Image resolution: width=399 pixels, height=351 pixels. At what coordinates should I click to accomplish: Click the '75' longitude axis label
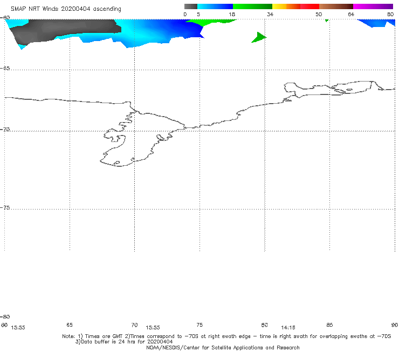(x=200, y=325)
